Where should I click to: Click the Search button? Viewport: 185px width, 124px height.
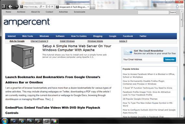point(173,12)
